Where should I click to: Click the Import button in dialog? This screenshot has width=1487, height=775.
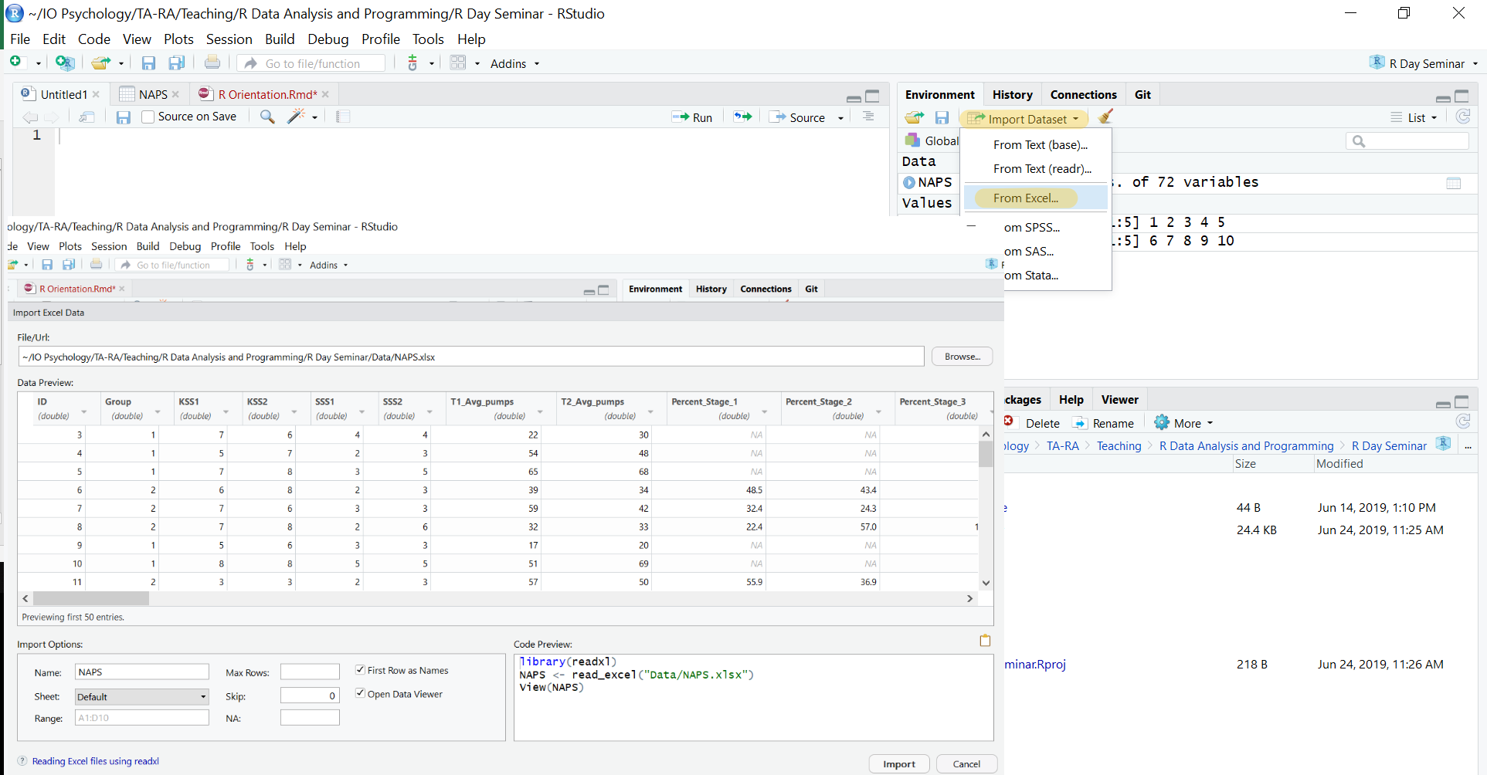click(x=899, y=764)
